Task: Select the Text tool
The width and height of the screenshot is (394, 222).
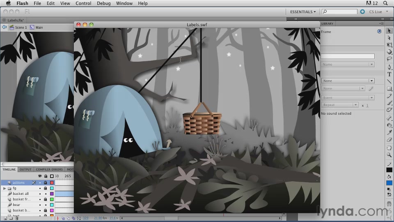Action: [x=389, y=74]
